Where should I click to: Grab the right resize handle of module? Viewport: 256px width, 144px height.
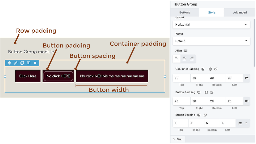coord(165,76)
